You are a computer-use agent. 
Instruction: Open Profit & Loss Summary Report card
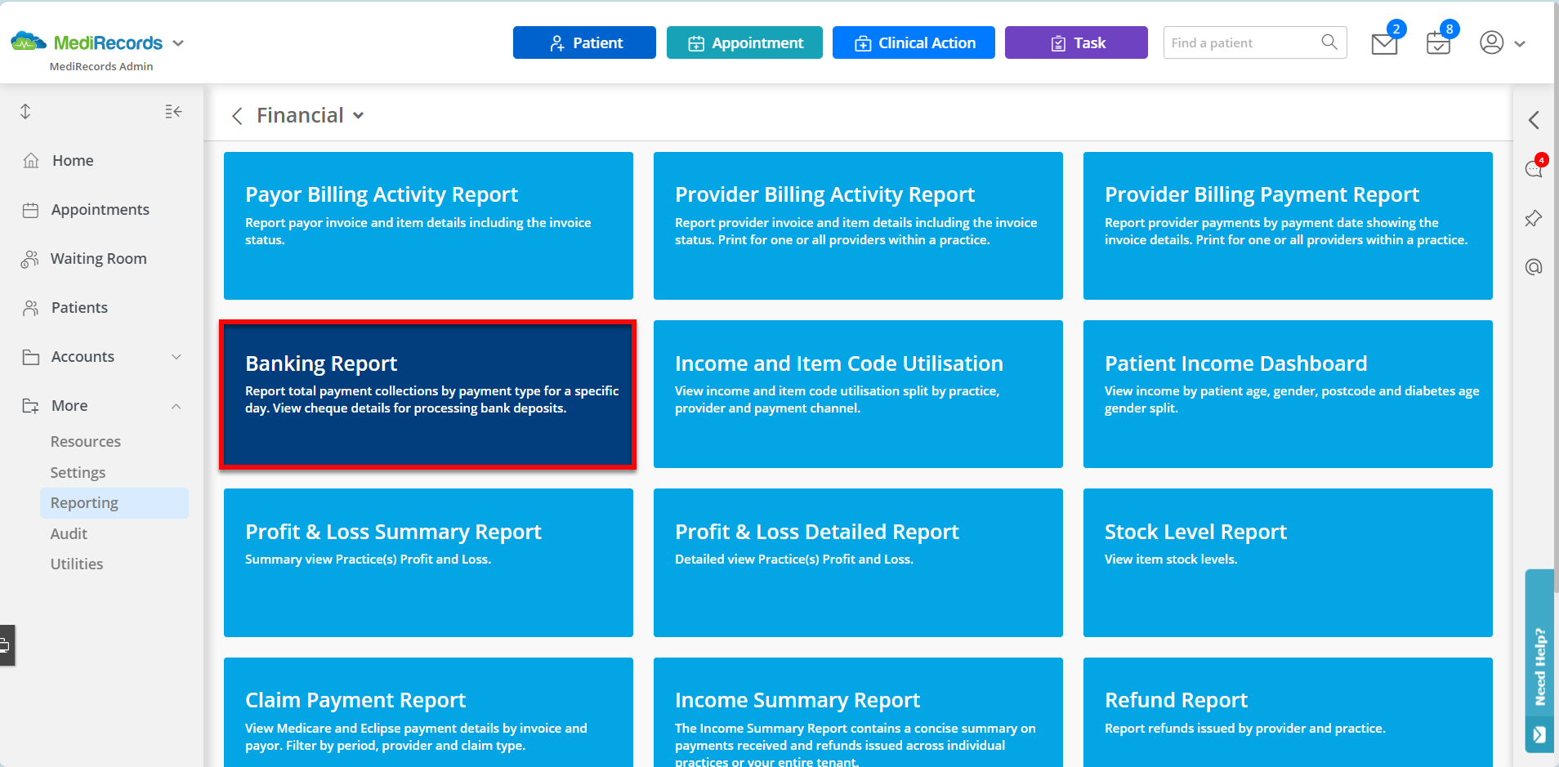[428, 563]
